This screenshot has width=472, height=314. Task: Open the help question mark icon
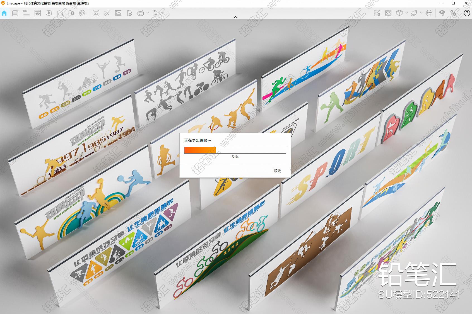point(467,13)
